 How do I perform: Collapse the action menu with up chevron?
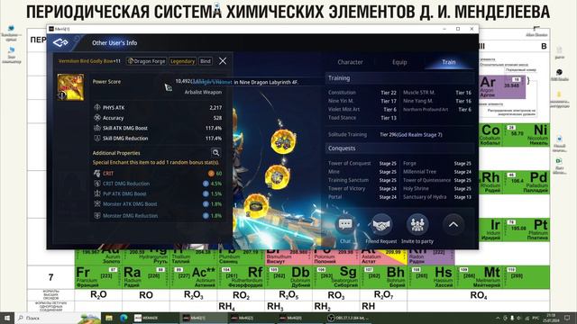pyautogui.click(x=453, y=224)
